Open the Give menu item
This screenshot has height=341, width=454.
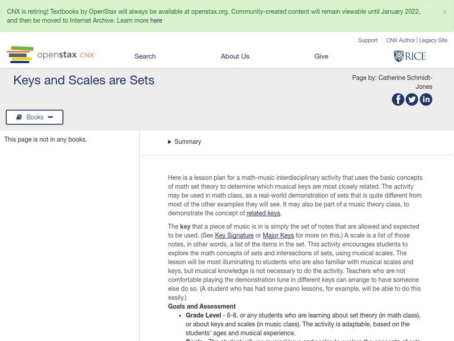pyautogui.click(x=321, y=56)
